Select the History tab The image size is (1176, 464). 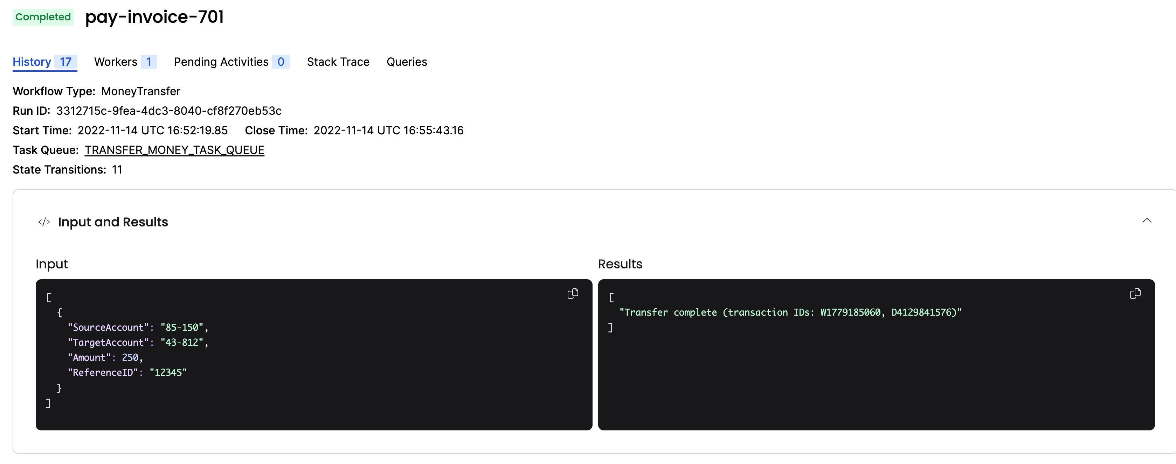tap(32, 62)
